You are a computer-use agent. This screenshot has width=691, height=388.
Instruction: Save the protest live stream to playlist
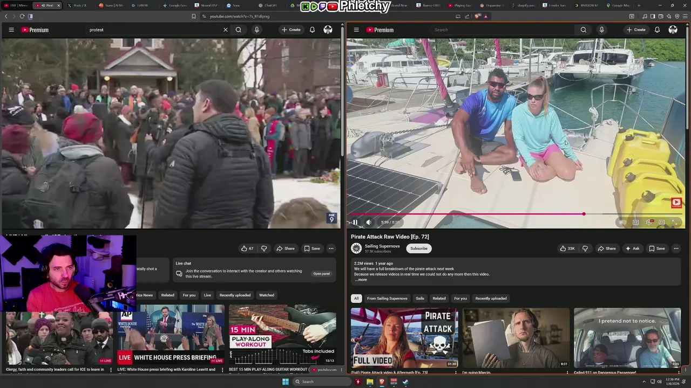(312, 248)
